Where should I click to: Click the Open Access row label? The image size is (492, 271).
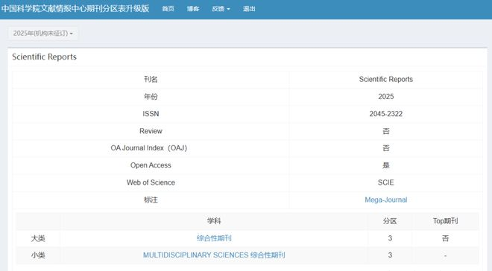(x=151, y=165)
